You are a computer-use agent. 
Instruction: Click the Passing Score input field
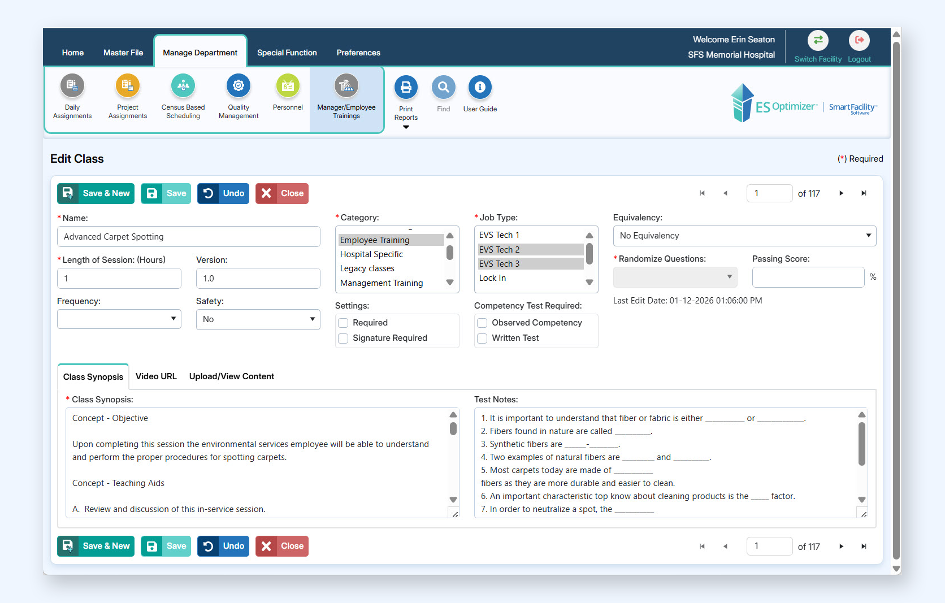click(x=808, y=277)
